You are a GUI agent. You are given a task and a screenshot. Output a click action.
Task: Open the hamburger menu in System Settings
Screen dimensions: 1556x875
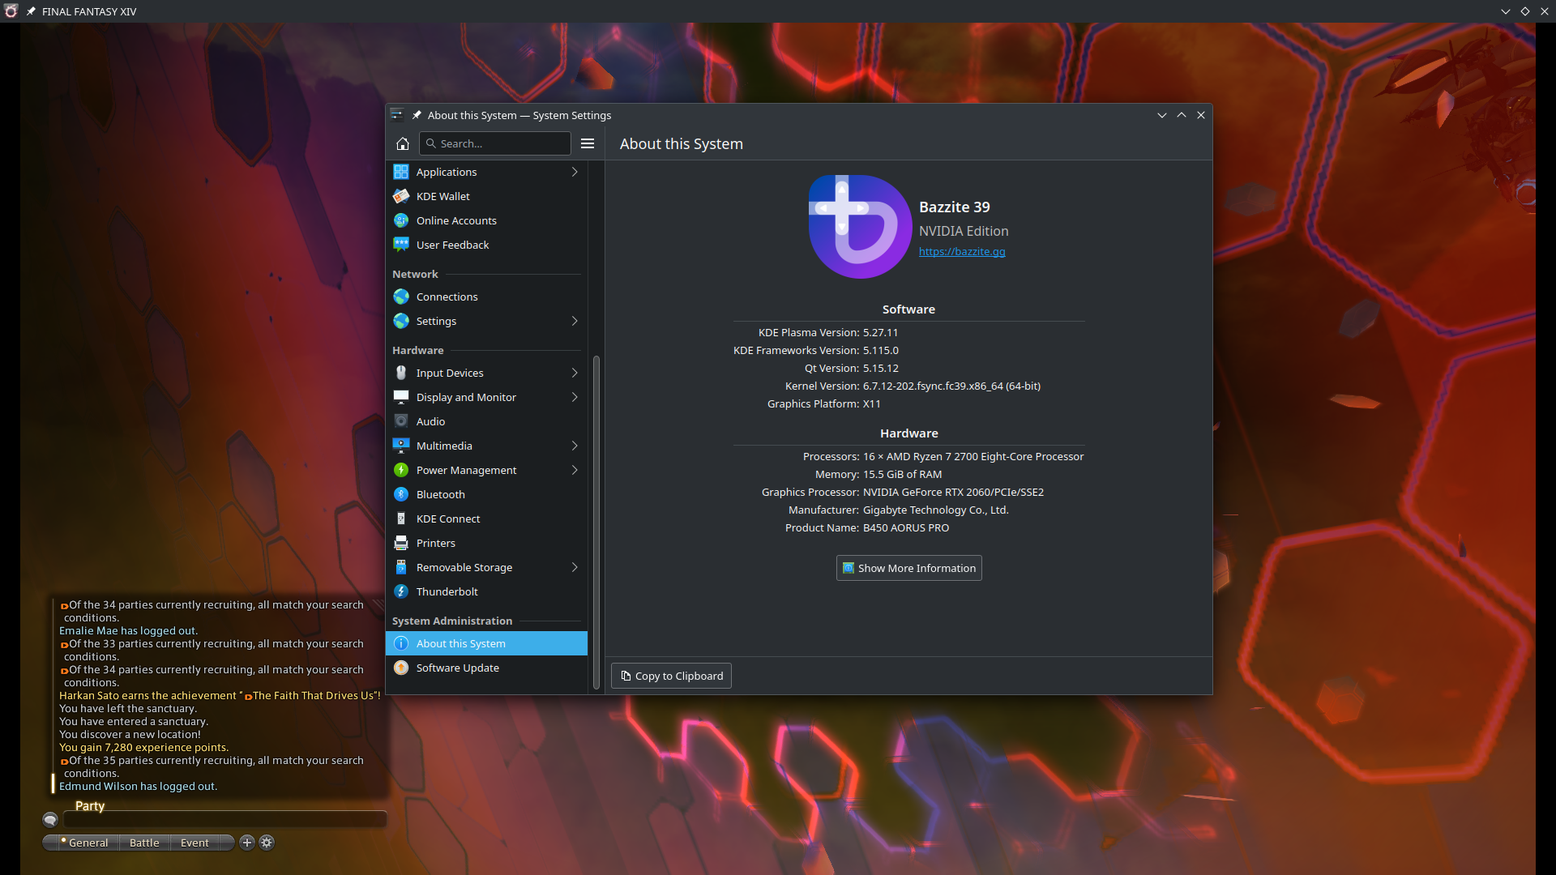click(587, 143)
